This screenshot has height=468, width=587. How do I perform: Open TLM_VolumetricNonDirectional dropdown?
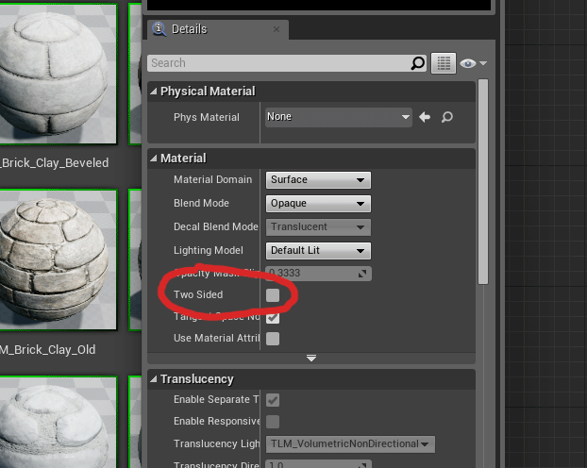(350, 444)
